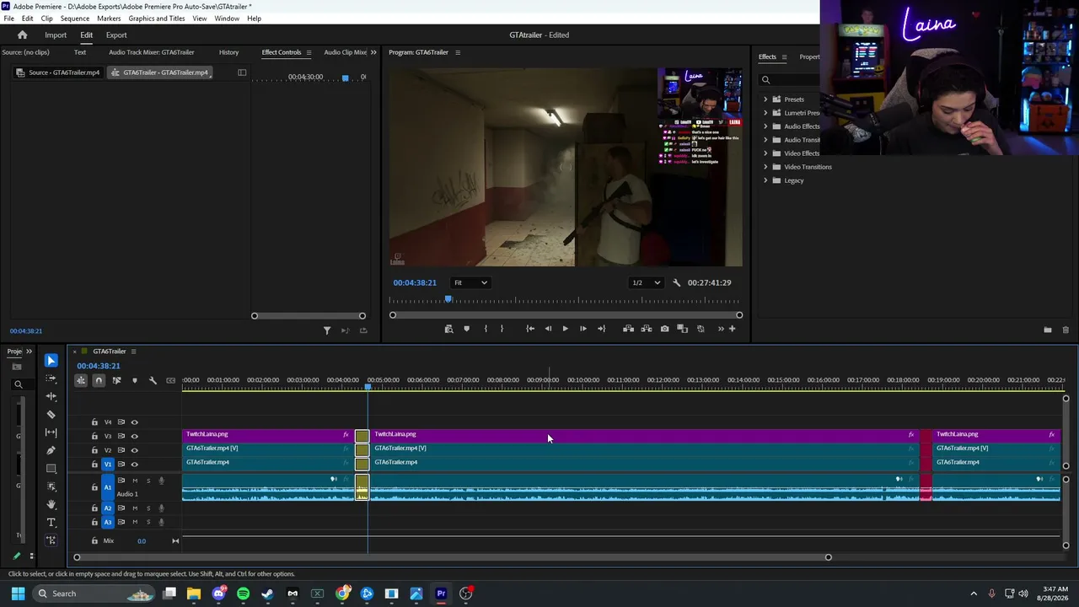Mark Out point in Program monitor
The width and height of the screenshot is (1079, 607).
click(x=502, y=329)
